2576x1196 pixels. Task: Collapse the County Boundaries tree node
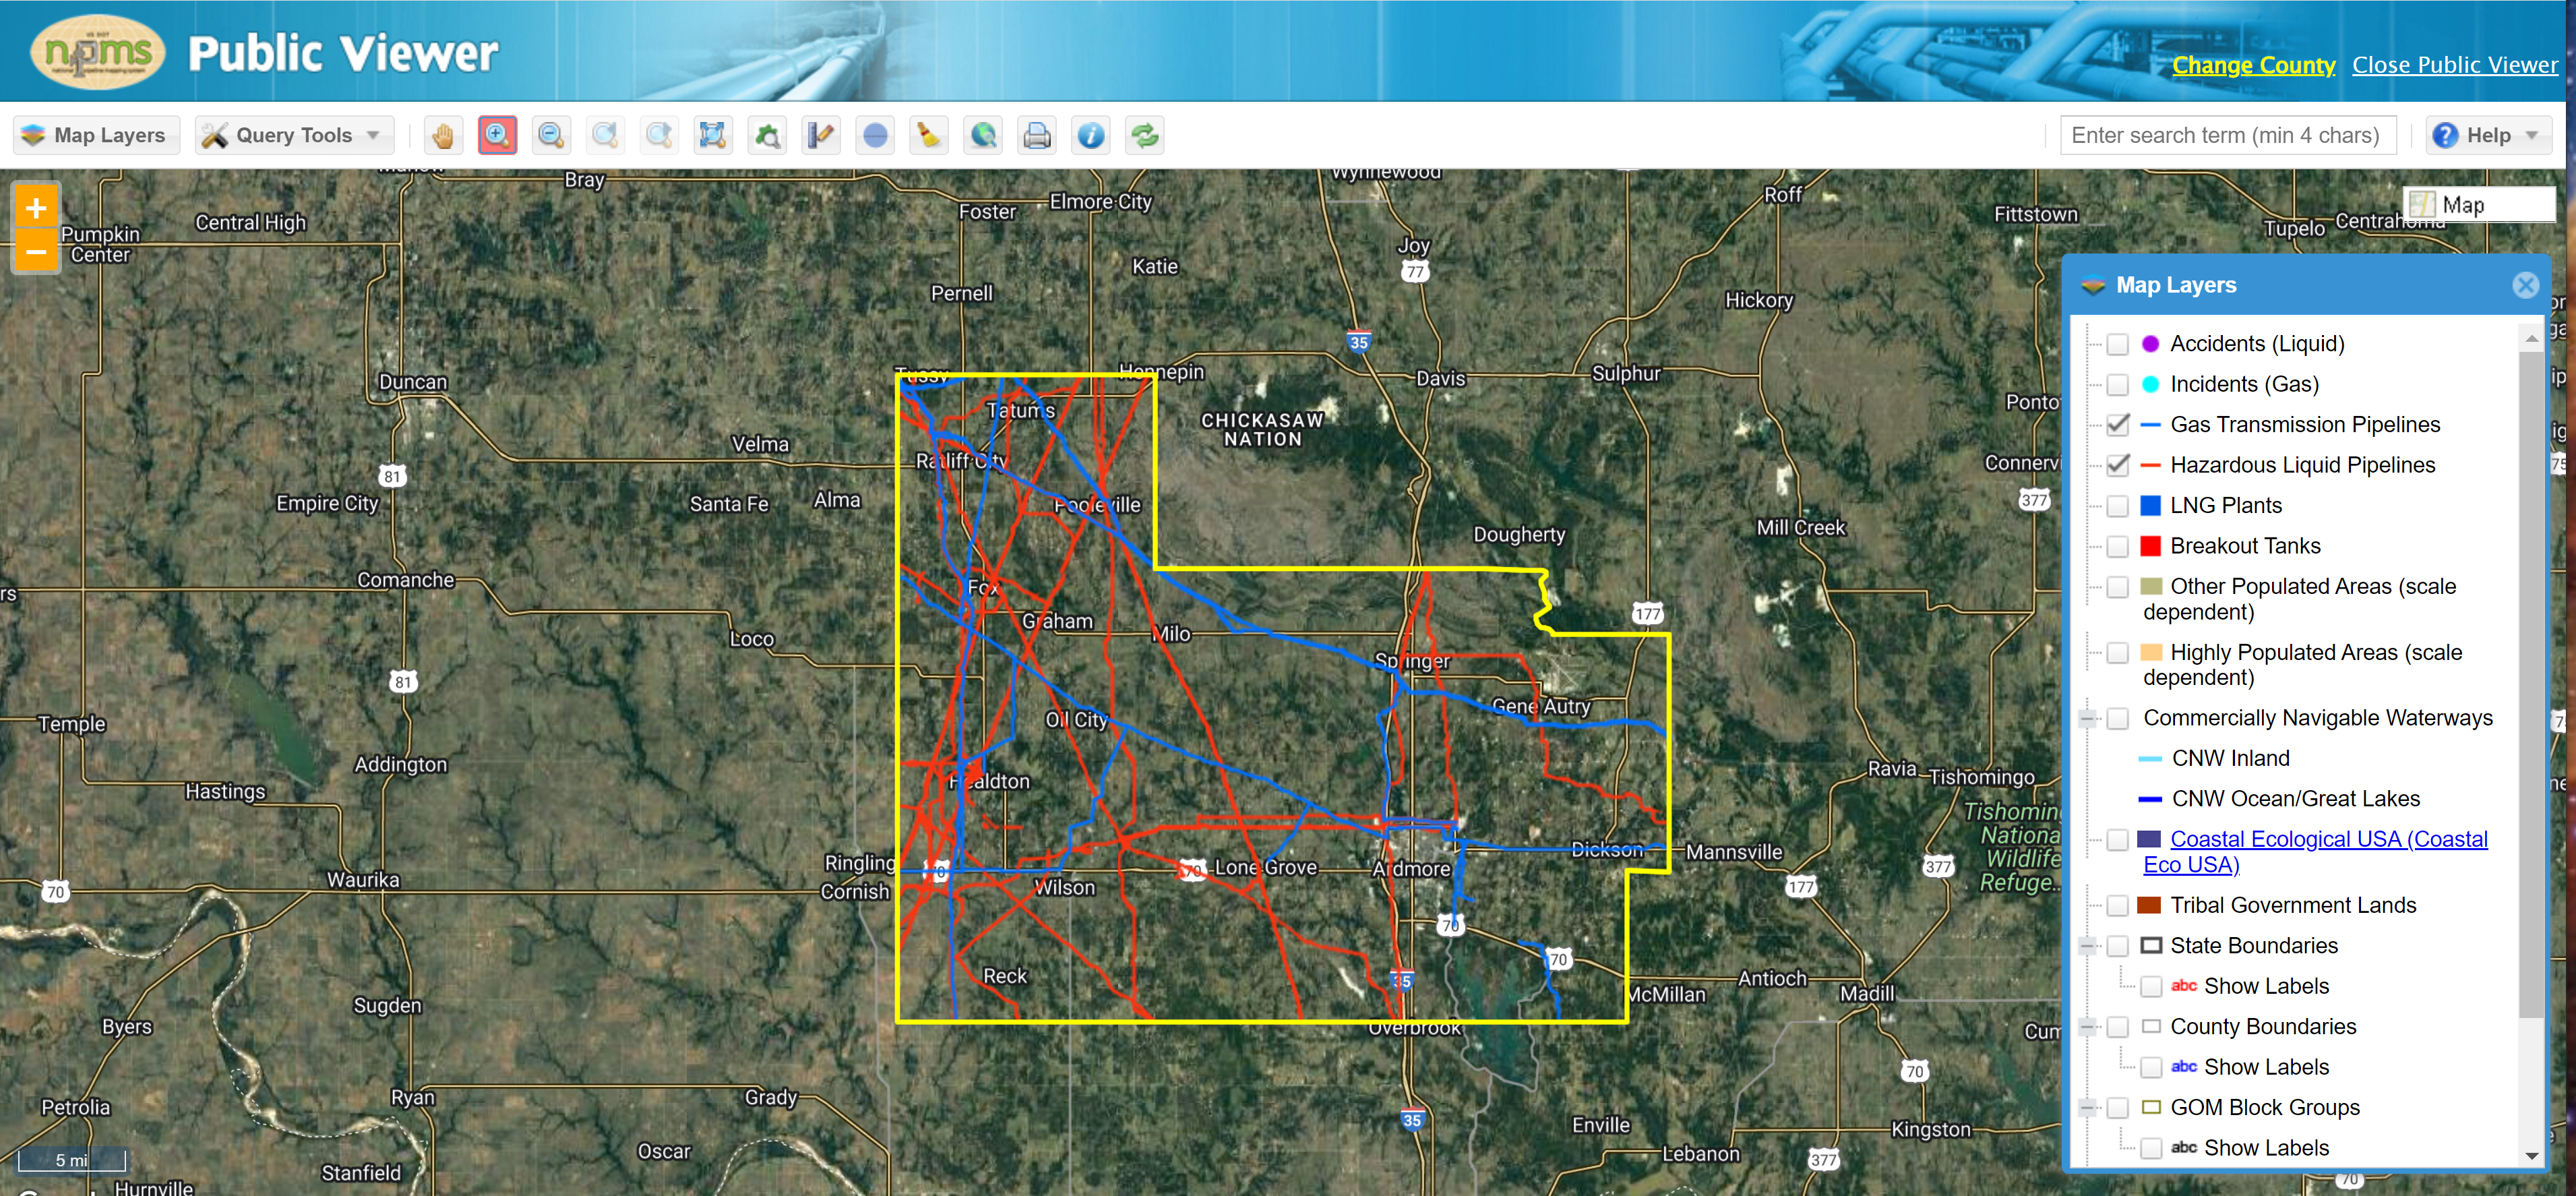(2087, 1027)
